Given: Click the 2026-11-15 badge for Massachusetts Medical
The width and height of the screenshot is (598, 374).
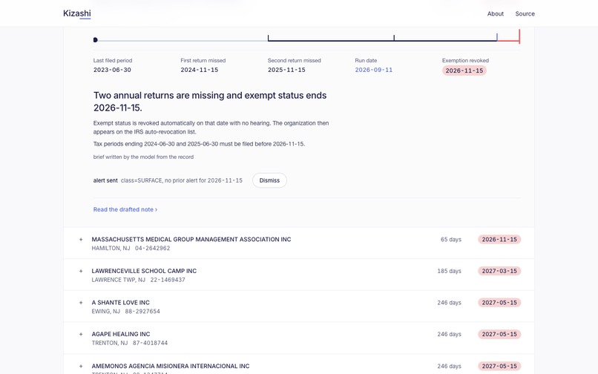Looking at the screenshot, I should point(499,239).
